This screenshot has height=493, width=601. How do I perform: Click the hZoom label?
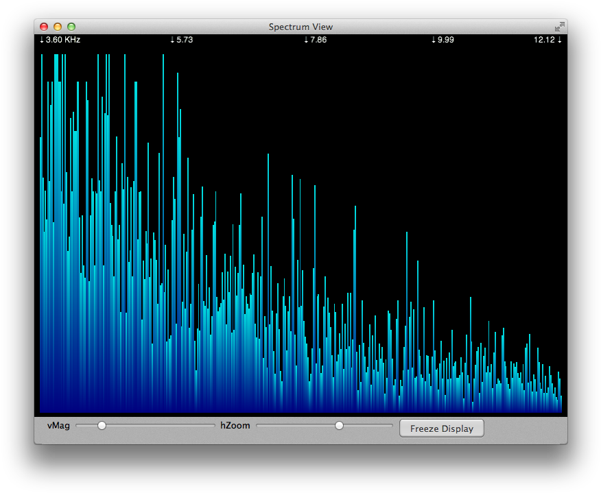235,426
